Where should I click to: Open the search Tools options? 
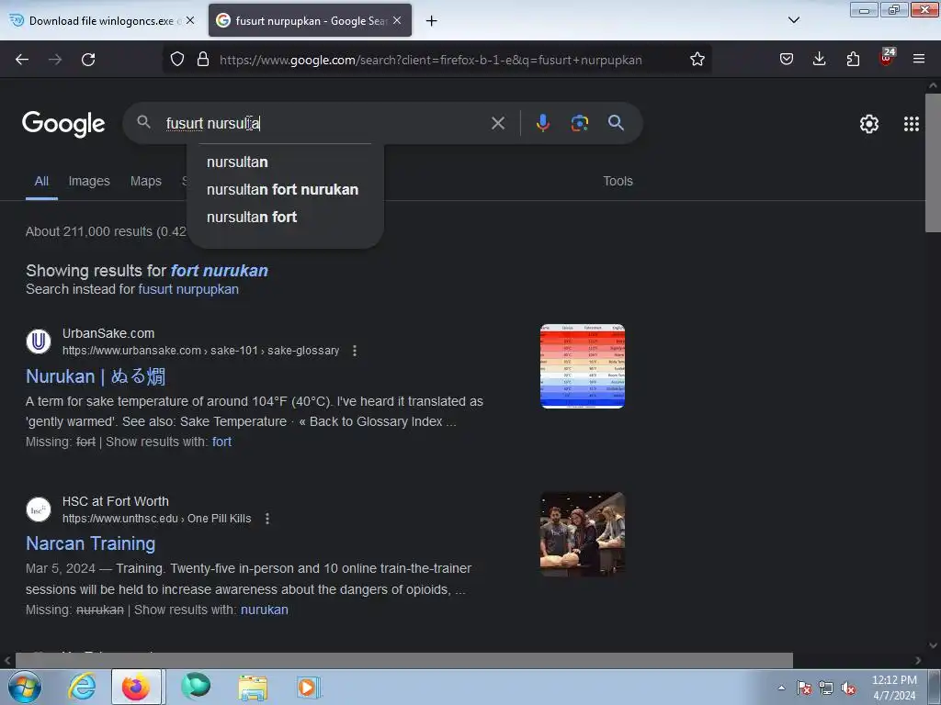pos(618,181)
